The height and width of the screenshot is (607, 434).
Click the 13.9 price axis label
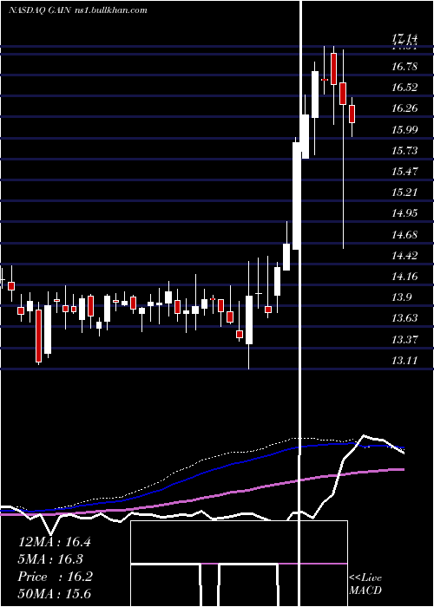tap(401, 297)
